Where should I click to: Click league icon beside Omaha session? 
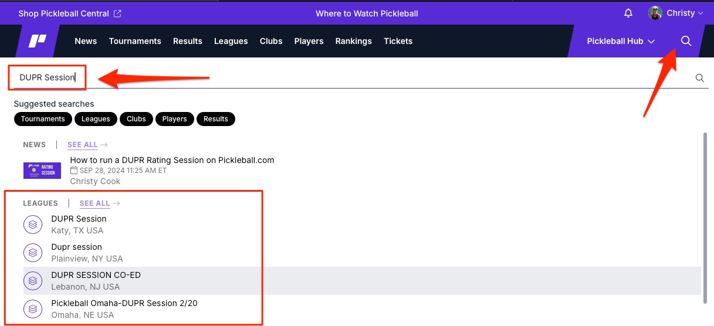(x=33, y=309)
